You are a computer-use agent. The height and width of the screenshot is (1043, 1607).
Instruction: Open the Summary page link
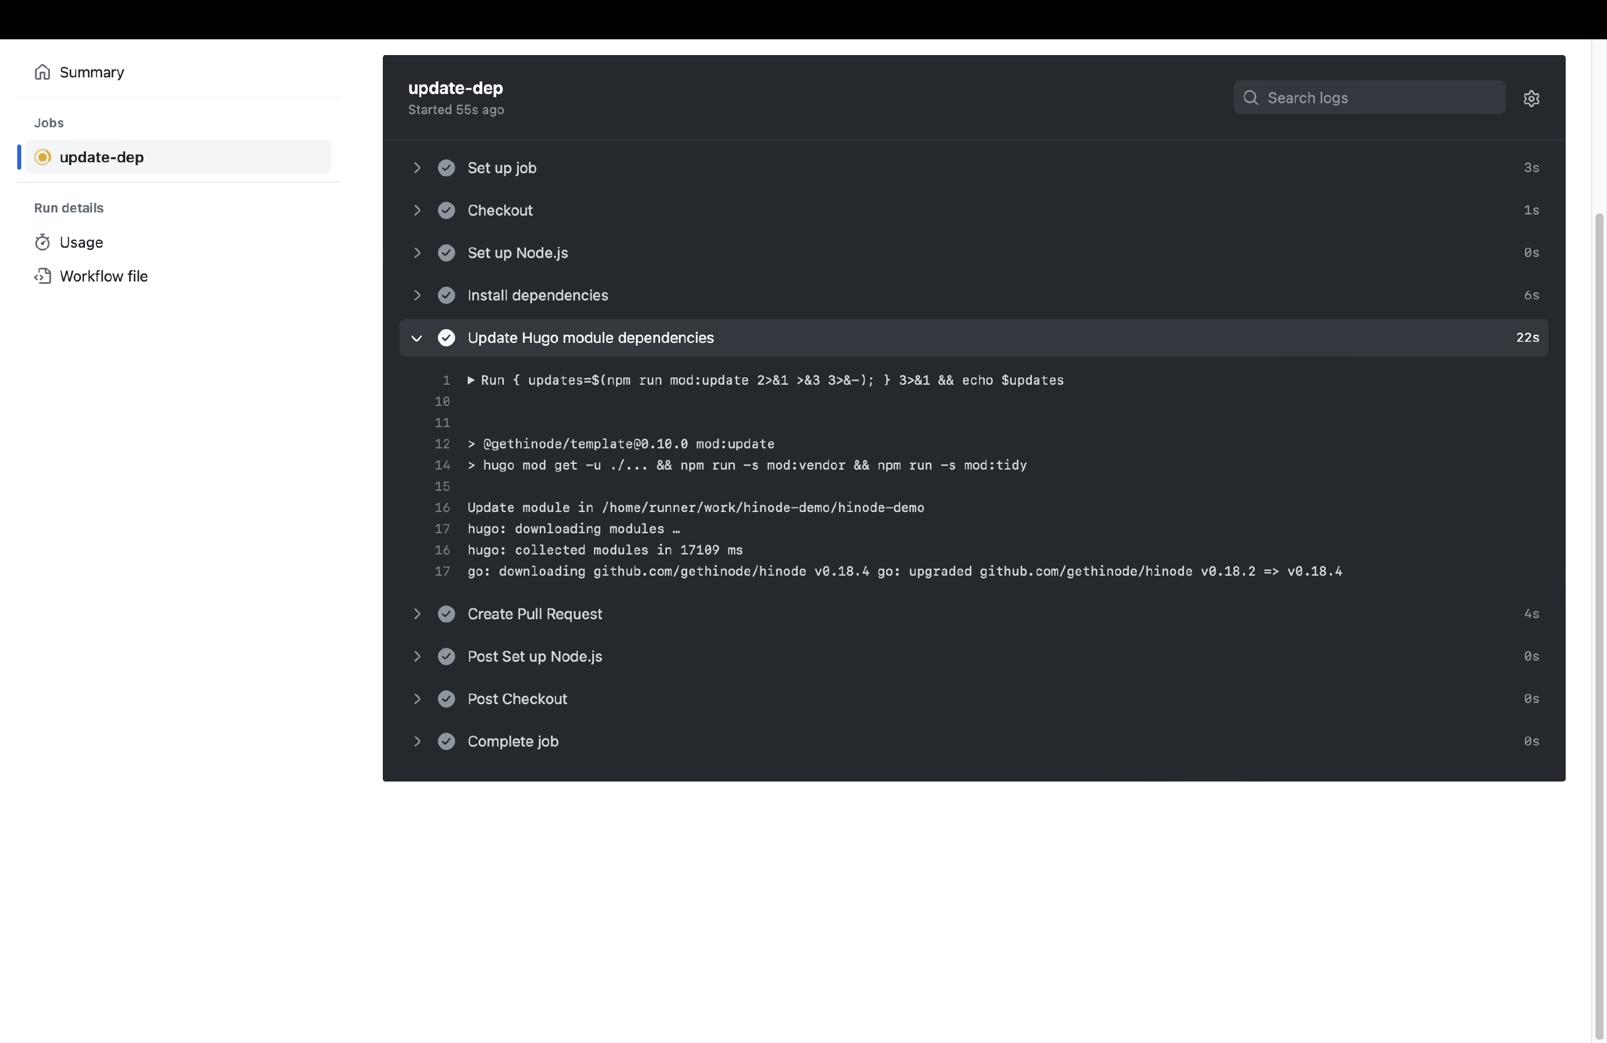click(92, 72)
